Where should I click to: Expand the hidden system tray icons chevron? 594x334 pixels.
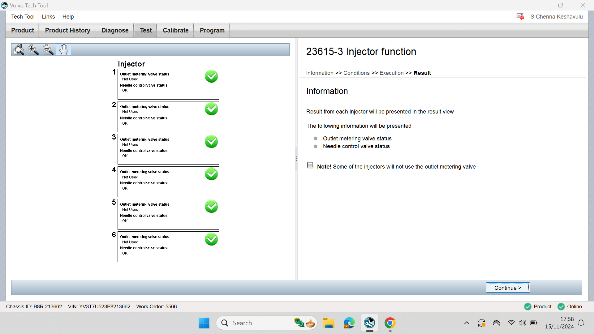coord(467,323)
